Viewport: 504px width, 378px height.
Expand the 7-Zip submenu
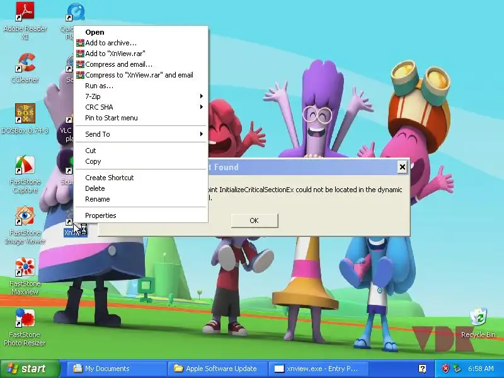tap(140, 96)
